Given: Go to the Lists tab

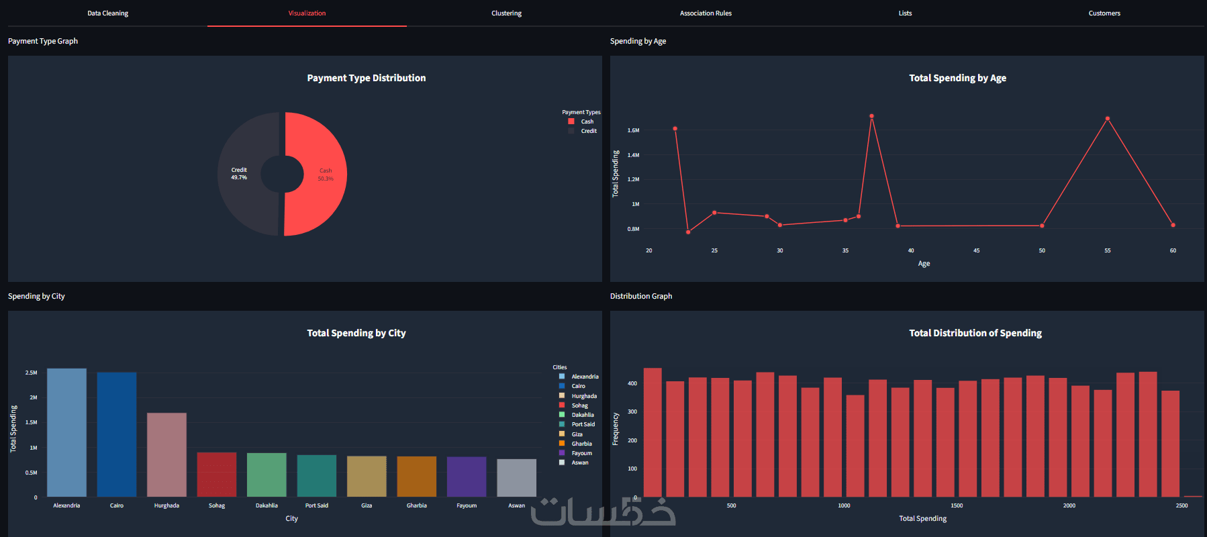Looking at the screenshot, I should 905,13.
